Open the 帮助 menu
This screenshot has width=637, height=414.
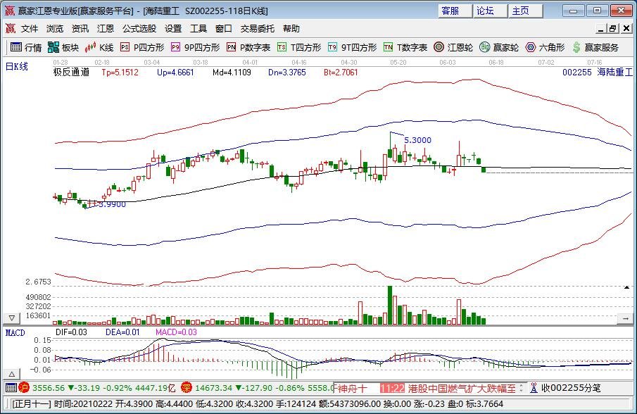point(291,28)
